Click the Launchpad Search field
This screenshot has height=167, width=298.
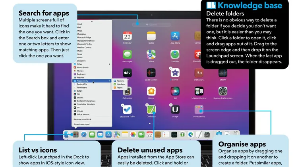coord(151,25)
